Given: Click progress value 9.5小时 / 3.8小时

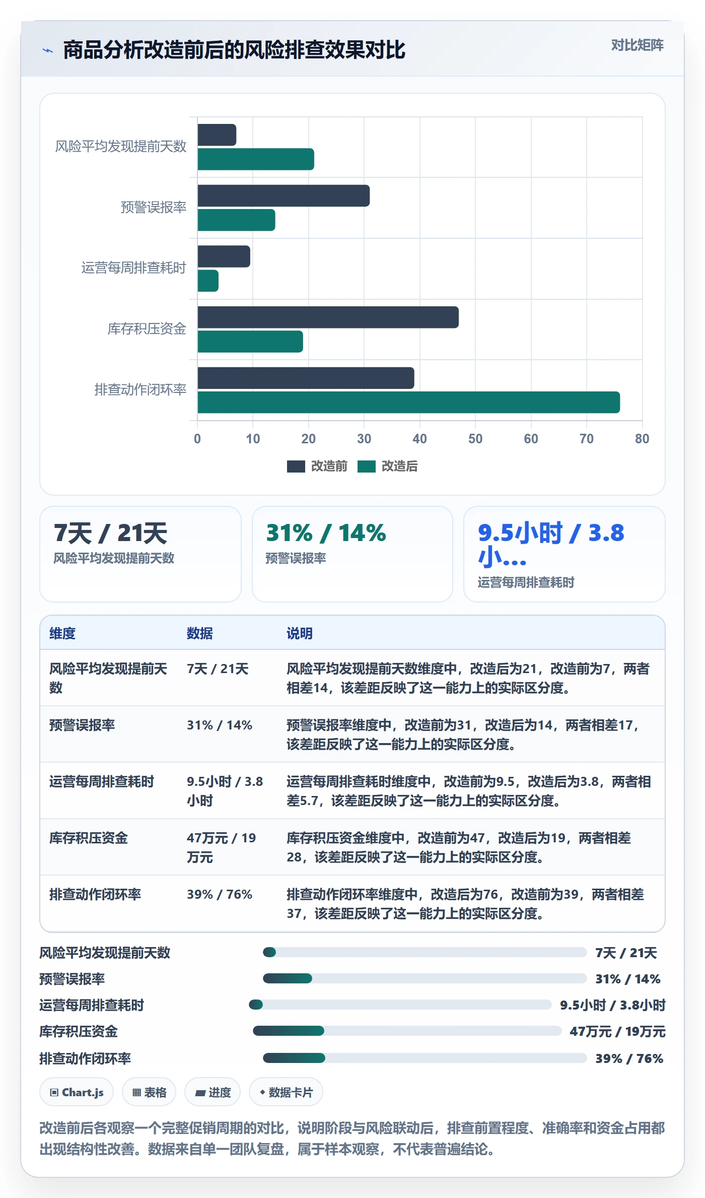Looking at the screenshot, I should pos(613,1006).
